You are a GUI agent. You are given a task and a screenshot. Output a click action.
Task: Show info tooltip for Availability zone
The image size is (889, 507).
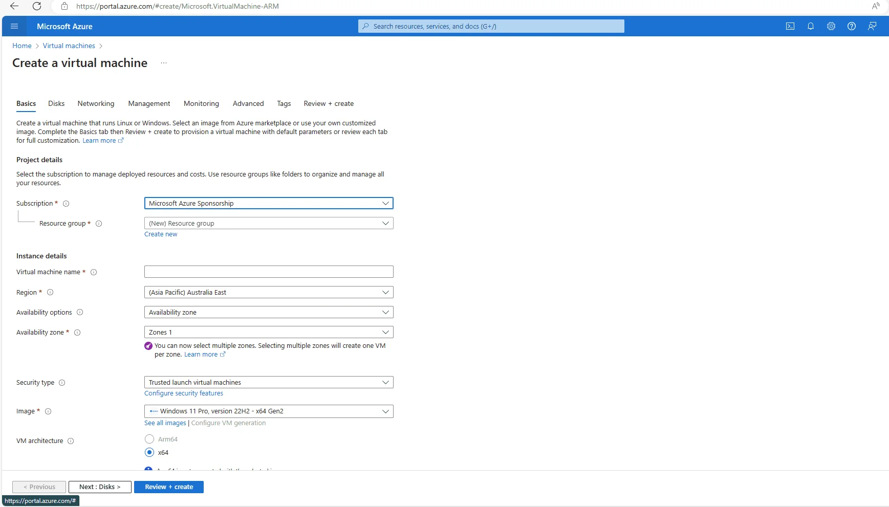coord(77,333)
